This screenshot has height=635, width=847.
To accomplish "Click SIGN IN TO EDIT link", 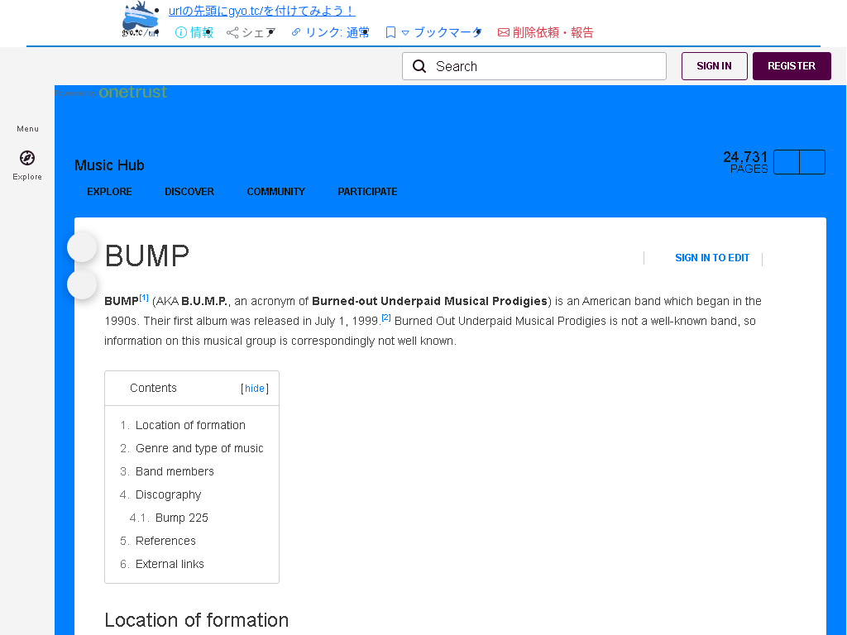I will tap(712, 258).
